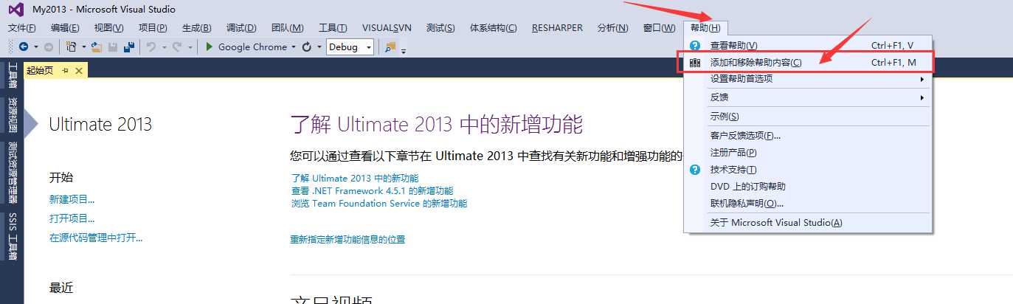Click 查看 .NET Framework 4.5.1 的新增功能 link
This screenshot has height=304, width=1013.
pyautogui.click(x=373, y=191)
